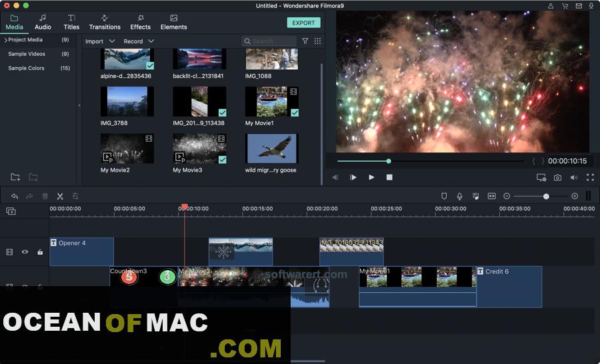Open the Effects tab
Screen dimensions: 600x364
[141, 23]
